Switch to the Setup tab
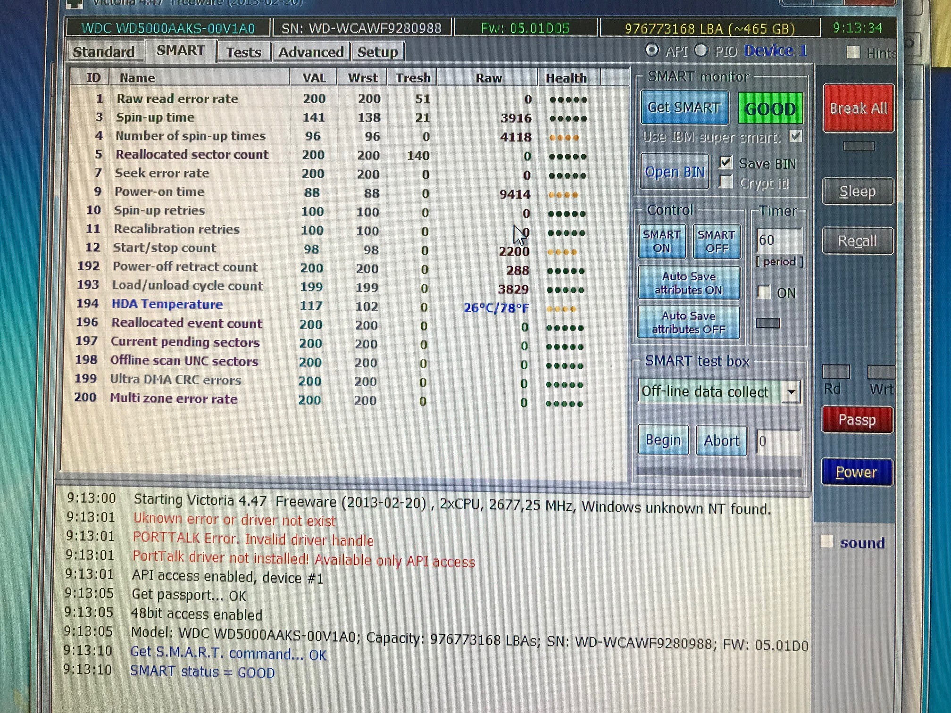This screenshot has height=713, width=951. point(377,52)
